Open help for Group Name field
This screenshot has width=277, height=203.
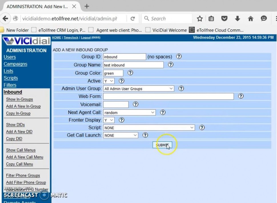coord(170,64)
